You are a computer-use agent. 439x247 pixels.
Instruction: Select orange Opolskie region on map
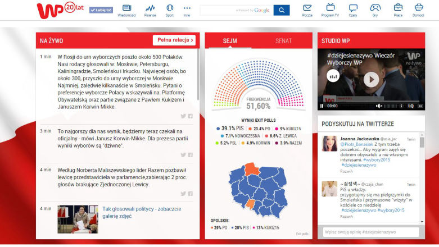click(250, 204)
